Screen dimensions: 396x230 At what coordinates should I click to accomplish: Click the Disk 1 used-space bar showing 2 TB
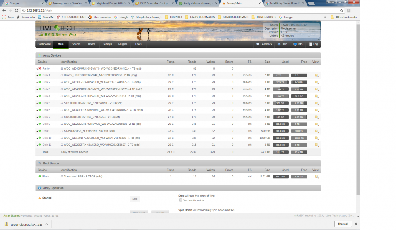pyautogui.click(x=281, y=75)
